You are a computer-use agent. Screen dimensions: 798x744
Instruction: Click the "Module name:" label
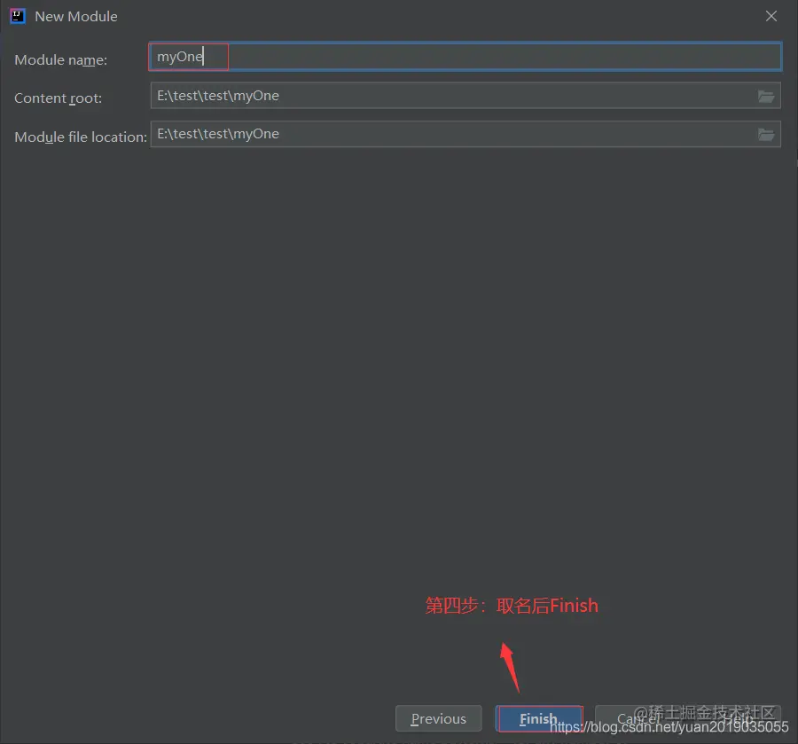(x=60, y=60)
